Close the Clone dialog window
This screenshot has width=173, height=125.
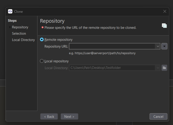coord(165,12)
